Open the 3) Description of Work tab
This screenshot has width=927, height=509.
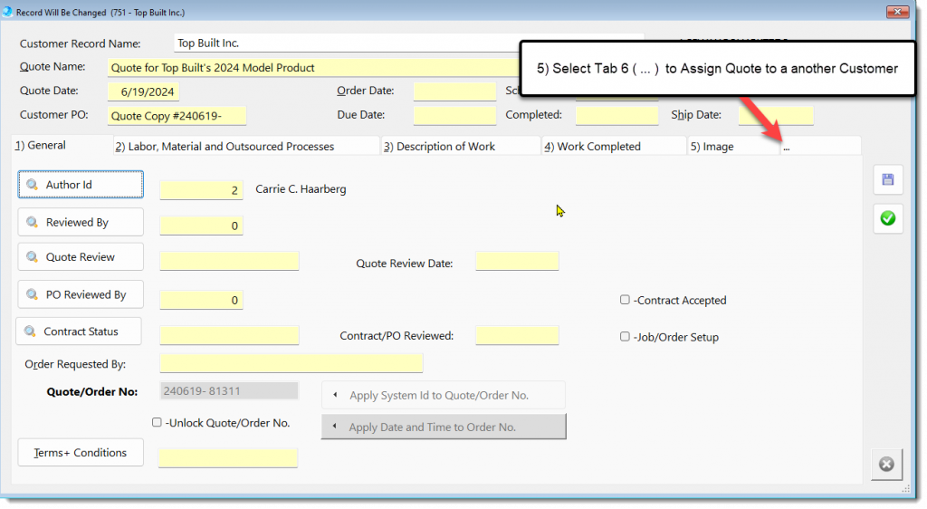[x=461, y=147]
